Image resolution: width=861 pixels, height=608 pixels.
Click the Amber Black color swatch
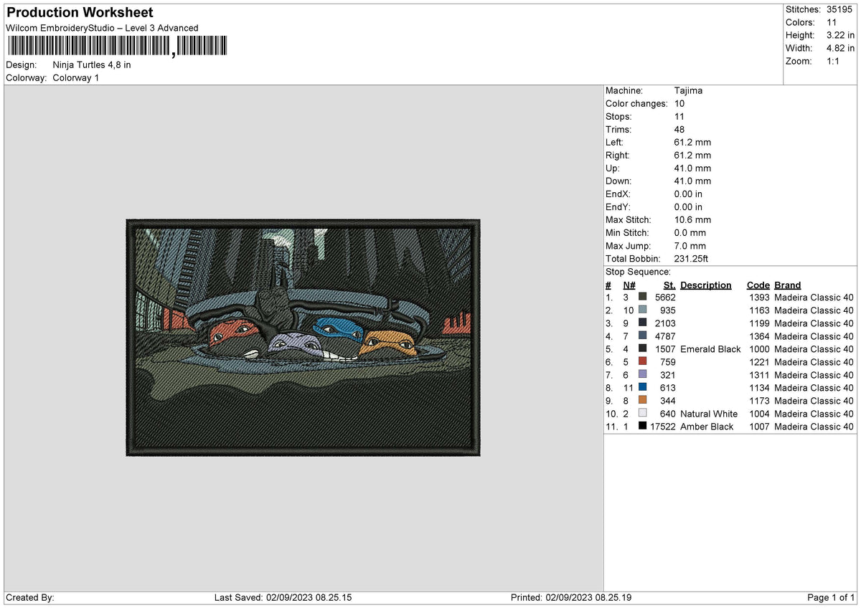pyautogui.click(x=643, y=427)
